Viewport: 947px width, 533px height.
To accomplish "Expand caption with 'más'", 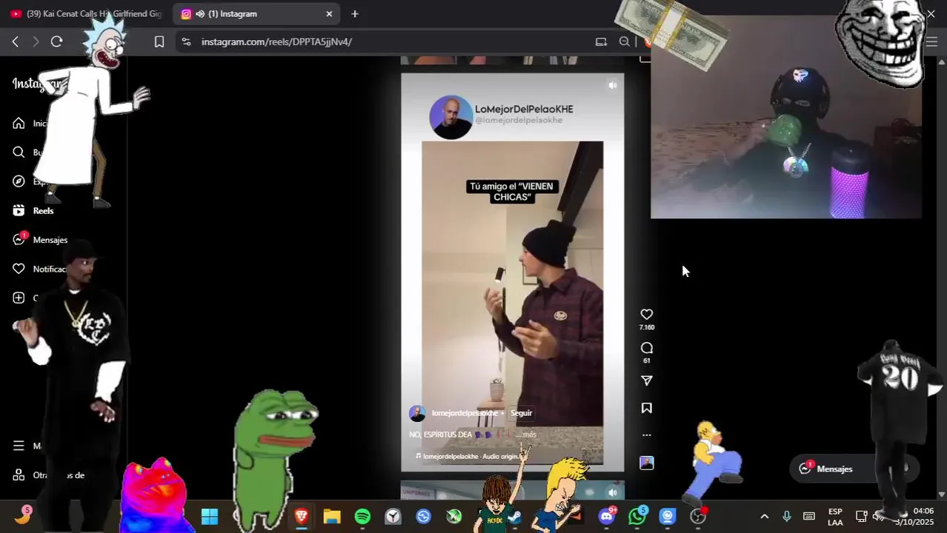I will pyautogui.click(x=529, y=435).
